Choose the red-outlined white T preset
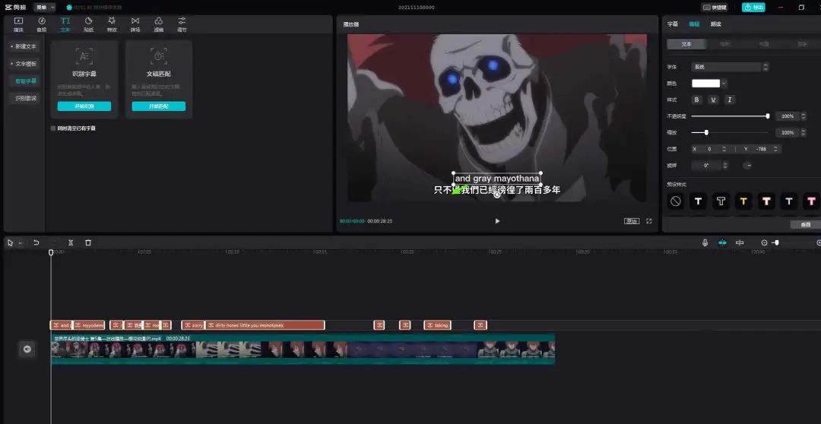This screenshot has height=424, width=821. pos(766,201)
